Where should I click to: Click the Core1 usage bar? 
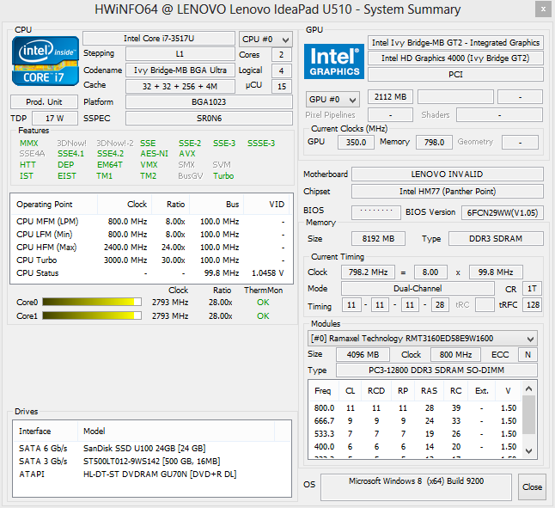(90, 315)
